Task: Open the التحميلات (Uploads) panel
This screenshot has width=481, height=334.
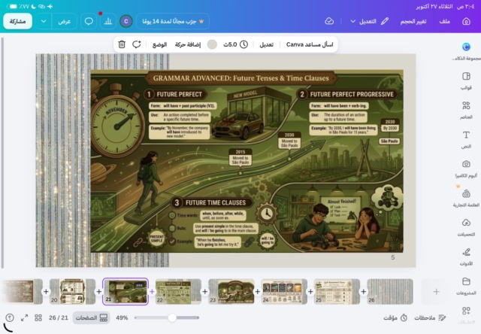Action: [x=466, y=227]
